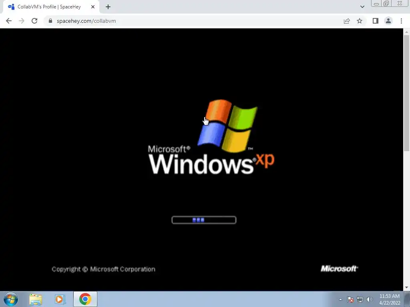The image size is (410, 307).
Task: Launch Windows Explorer from the taskbar
Action: [x=36, y=299]
